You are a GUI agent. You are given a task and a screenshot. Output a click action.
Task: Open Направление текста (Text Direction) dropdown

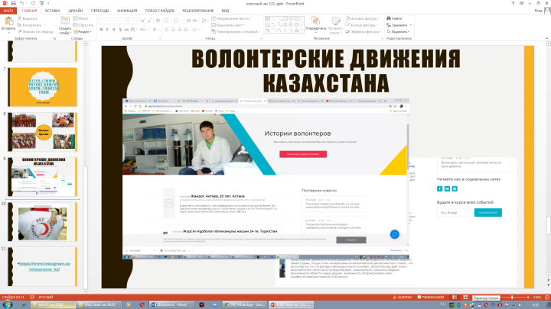click(231, 18)
